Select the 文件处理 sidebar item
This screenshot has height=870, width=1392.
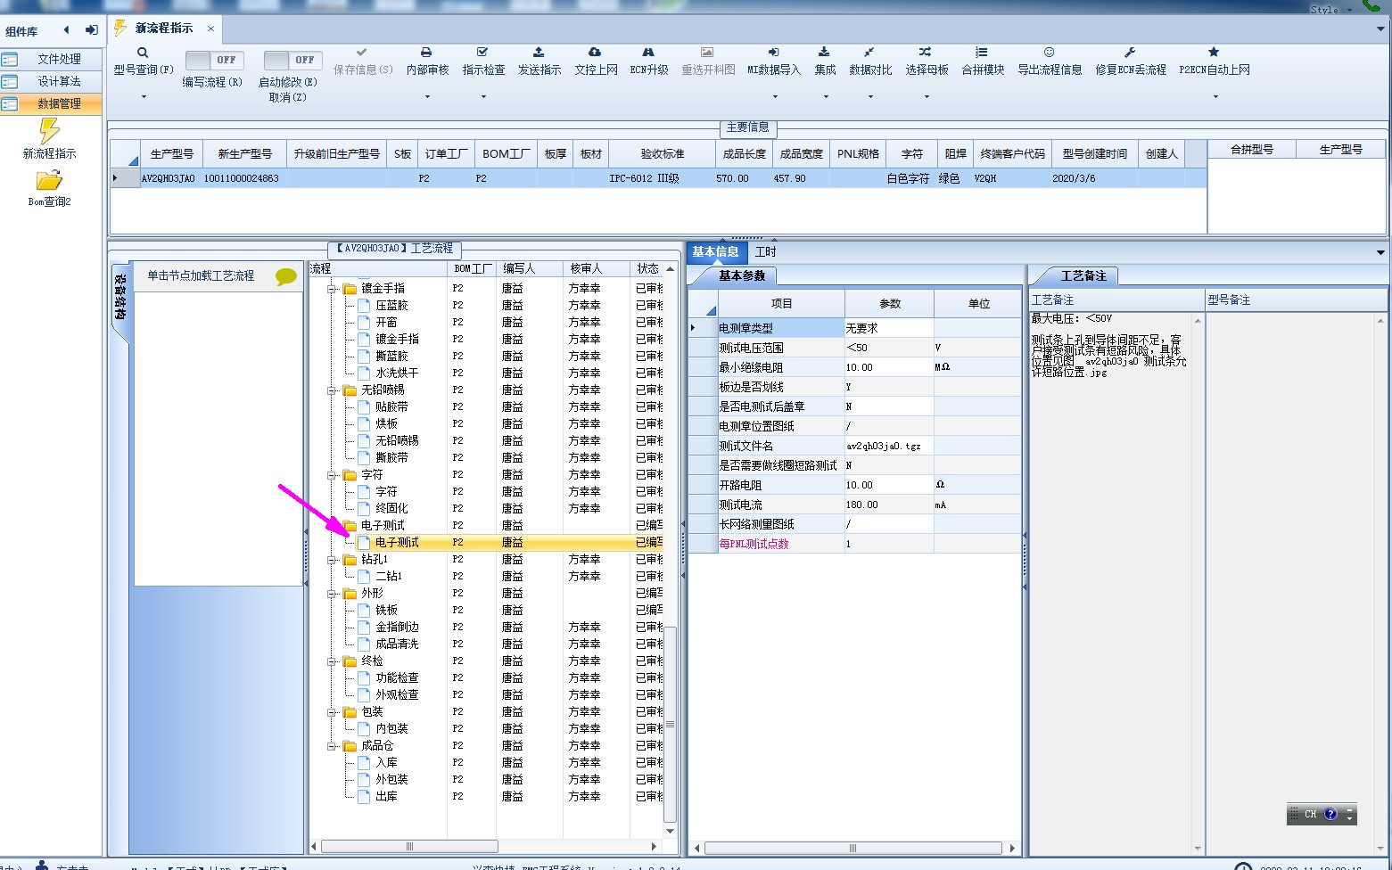[51, 59]
